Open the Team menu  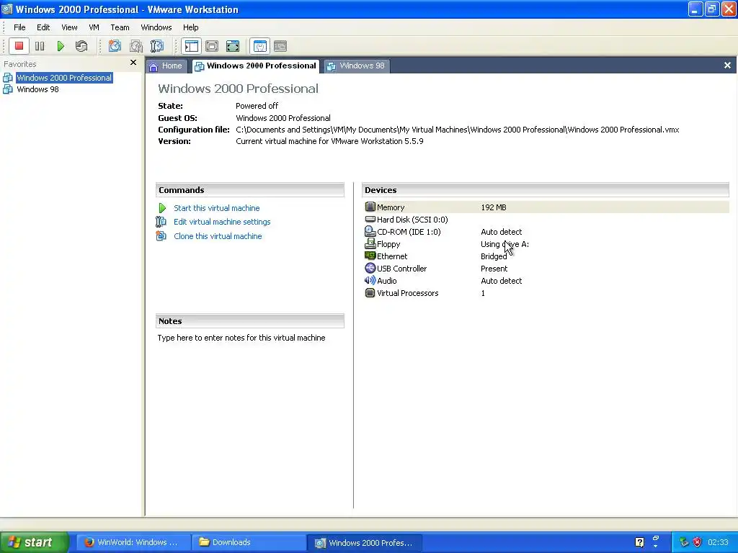click(x=120, y=27)
